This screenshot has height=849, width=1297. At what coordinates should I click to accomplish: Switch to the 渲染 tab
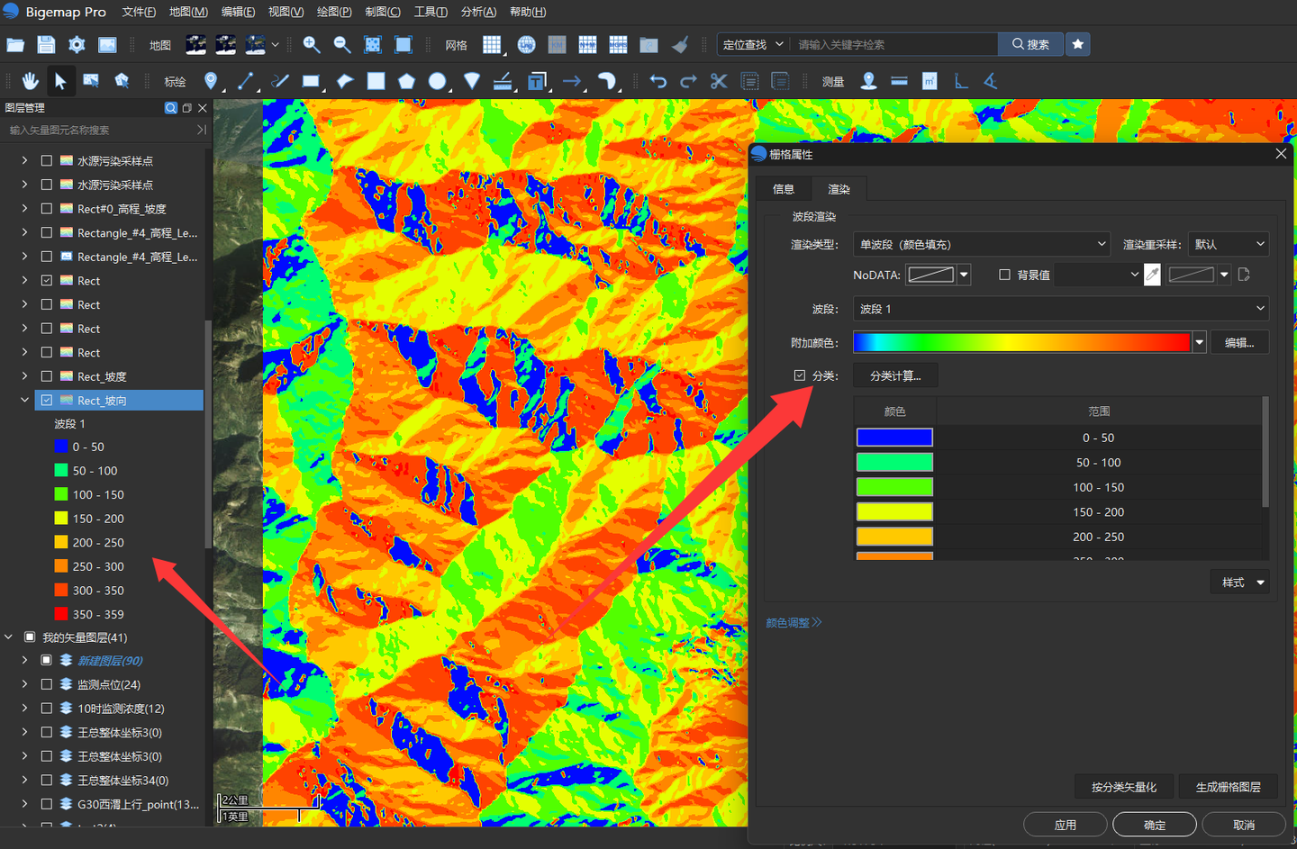tap(839, 189)
